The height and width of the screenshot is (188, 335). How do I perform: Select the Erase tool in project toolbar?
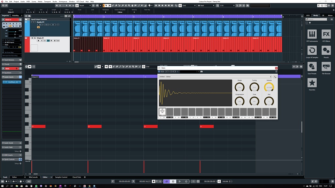tap(116, 6)
